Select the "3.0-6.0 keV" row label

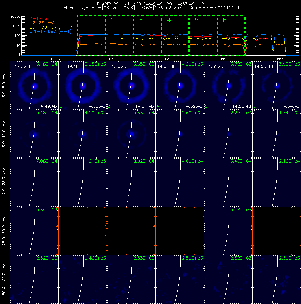pyautogui.click(x=4, y=85)
